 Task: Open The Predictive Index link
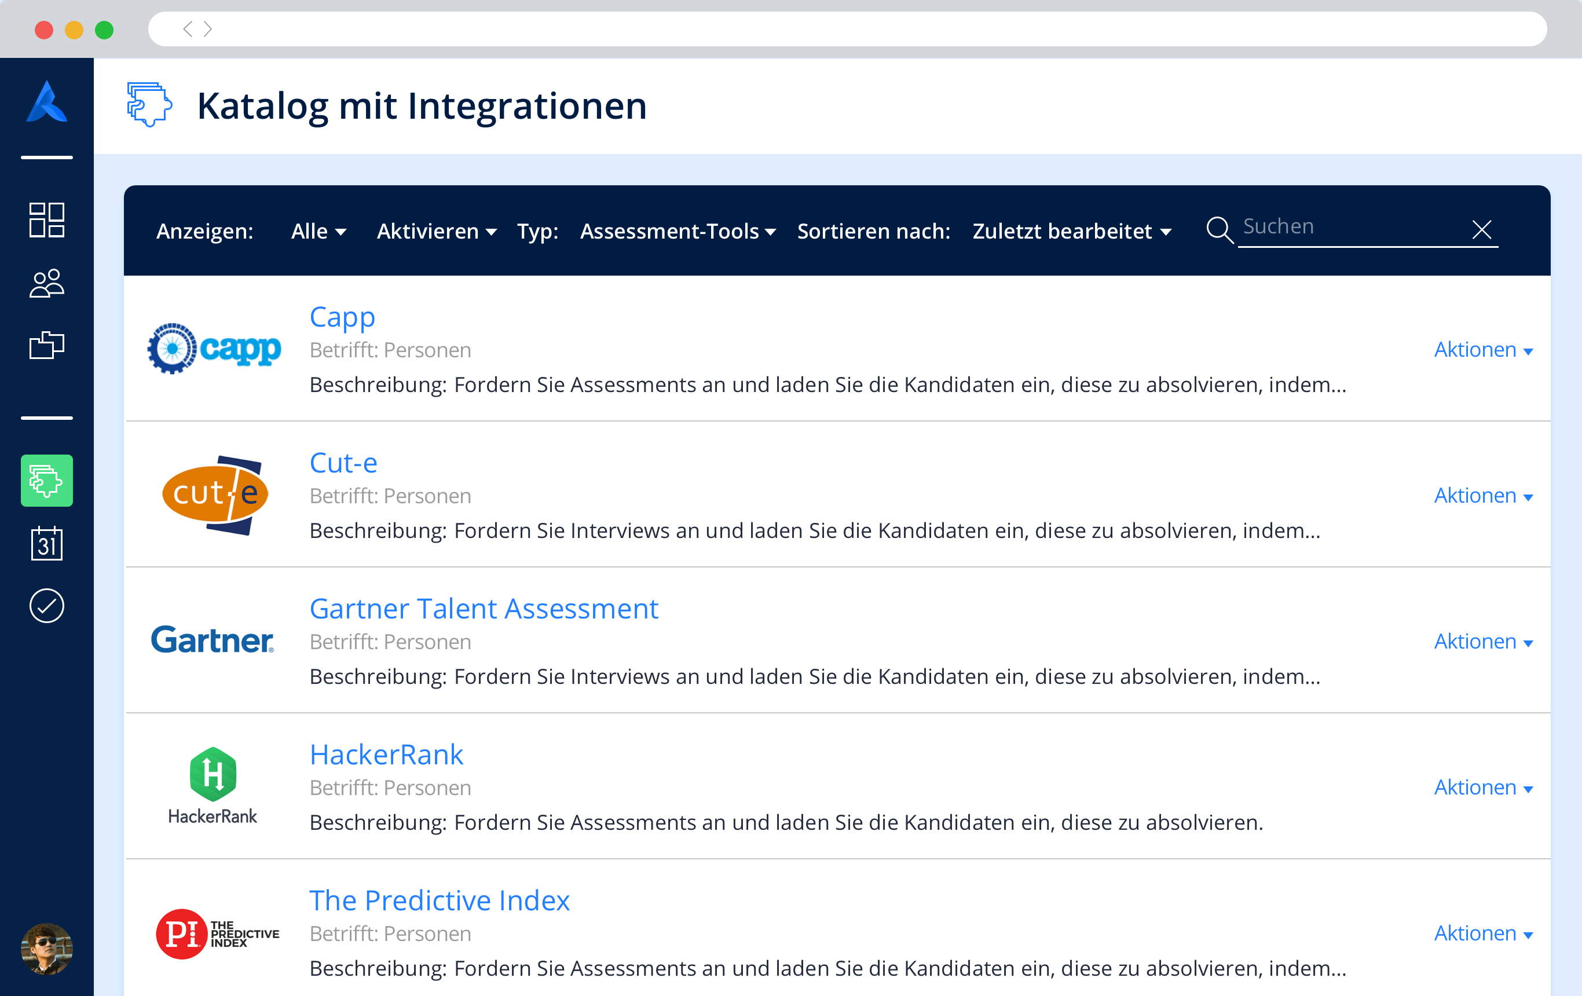tap(440, 900)
